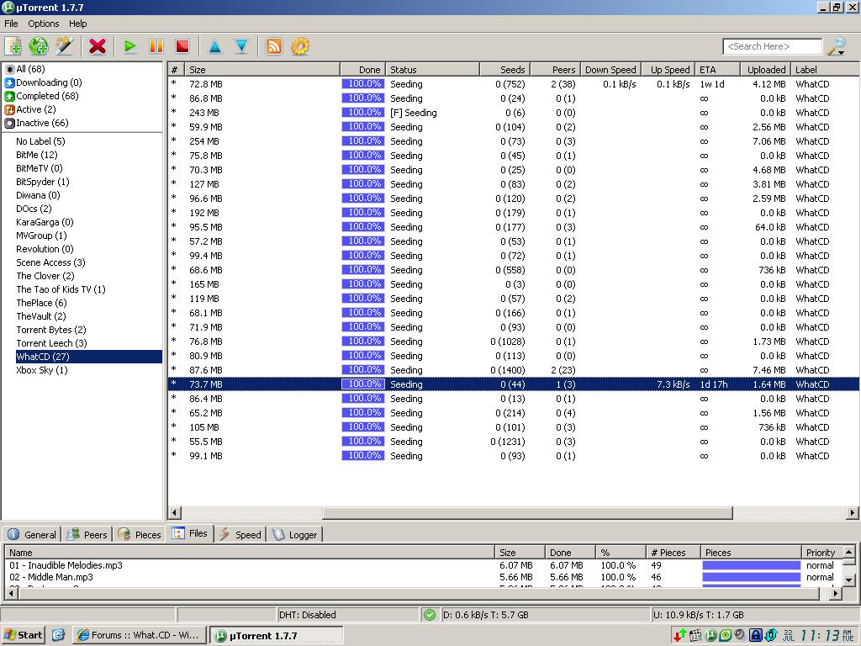Click the torrent list horizontal scrollbar left arrow
Viewport: 861px width, 646px height.
click(x=175, y=513)
